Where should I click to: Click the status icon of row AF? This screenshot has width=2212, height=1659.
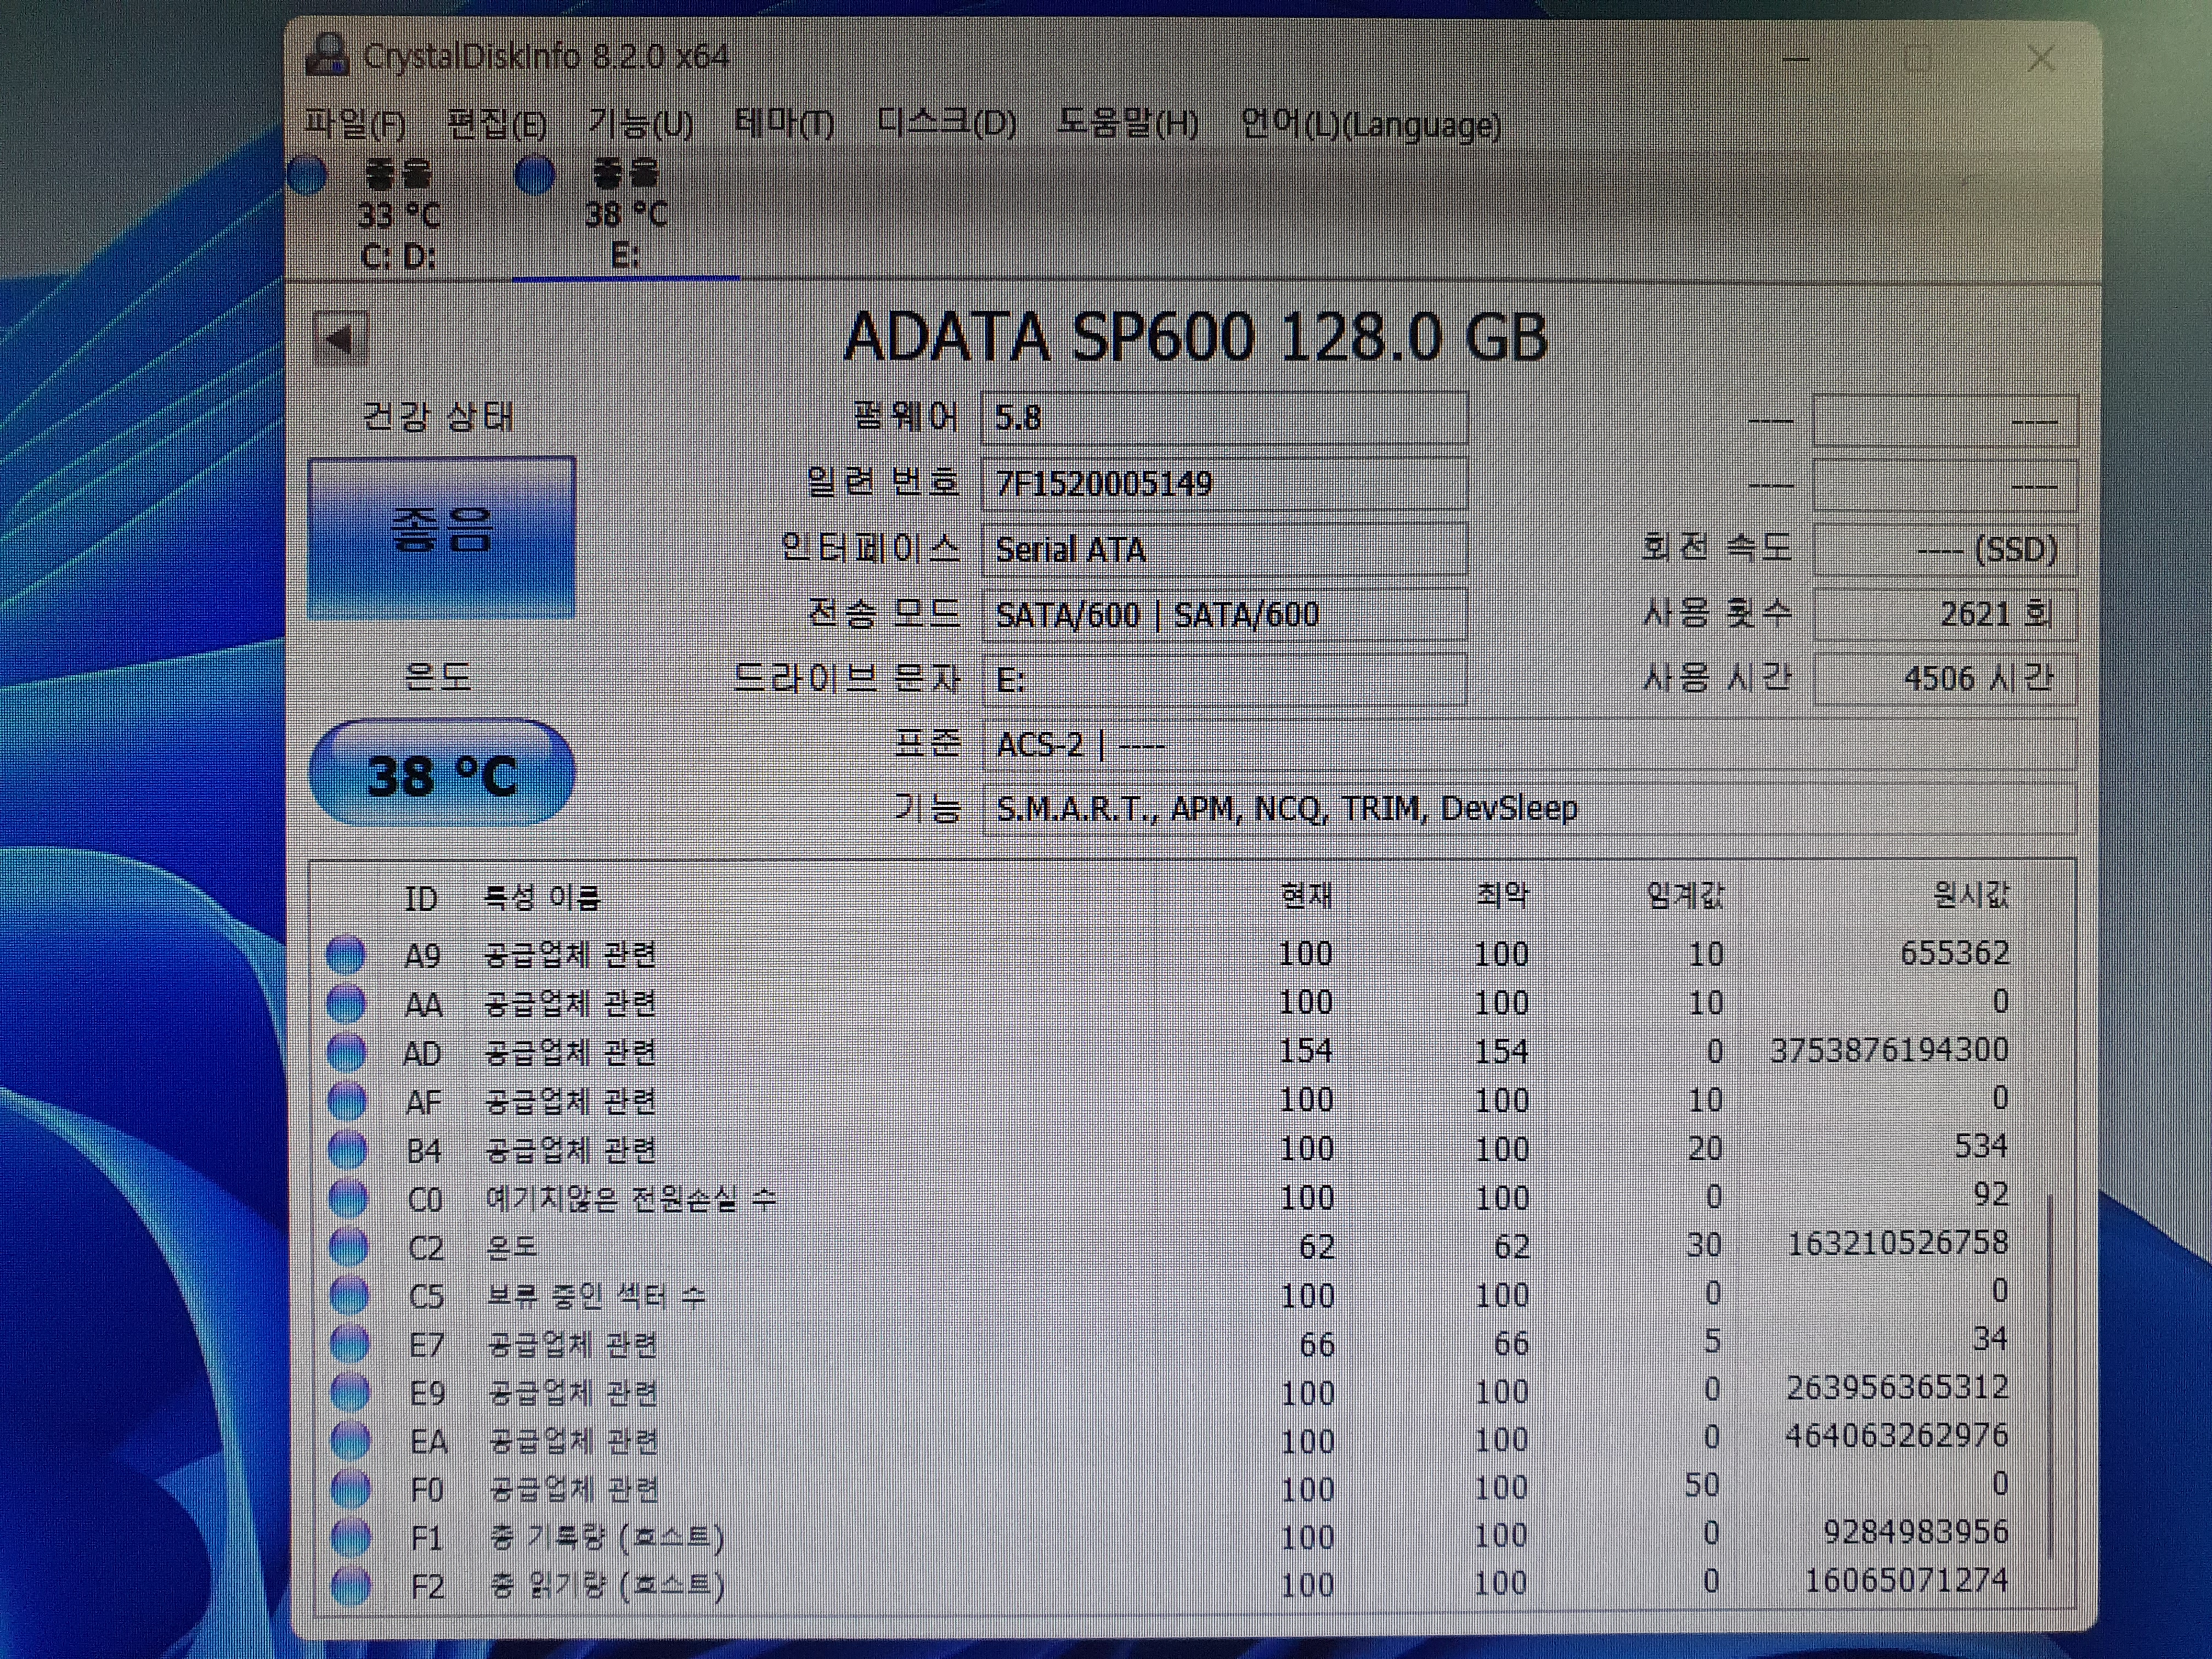tap(347, 1101)
